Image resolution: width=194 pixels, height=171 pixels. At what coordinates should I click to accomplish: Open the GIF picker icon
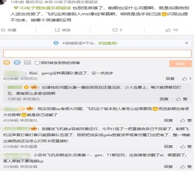point(17,63)
